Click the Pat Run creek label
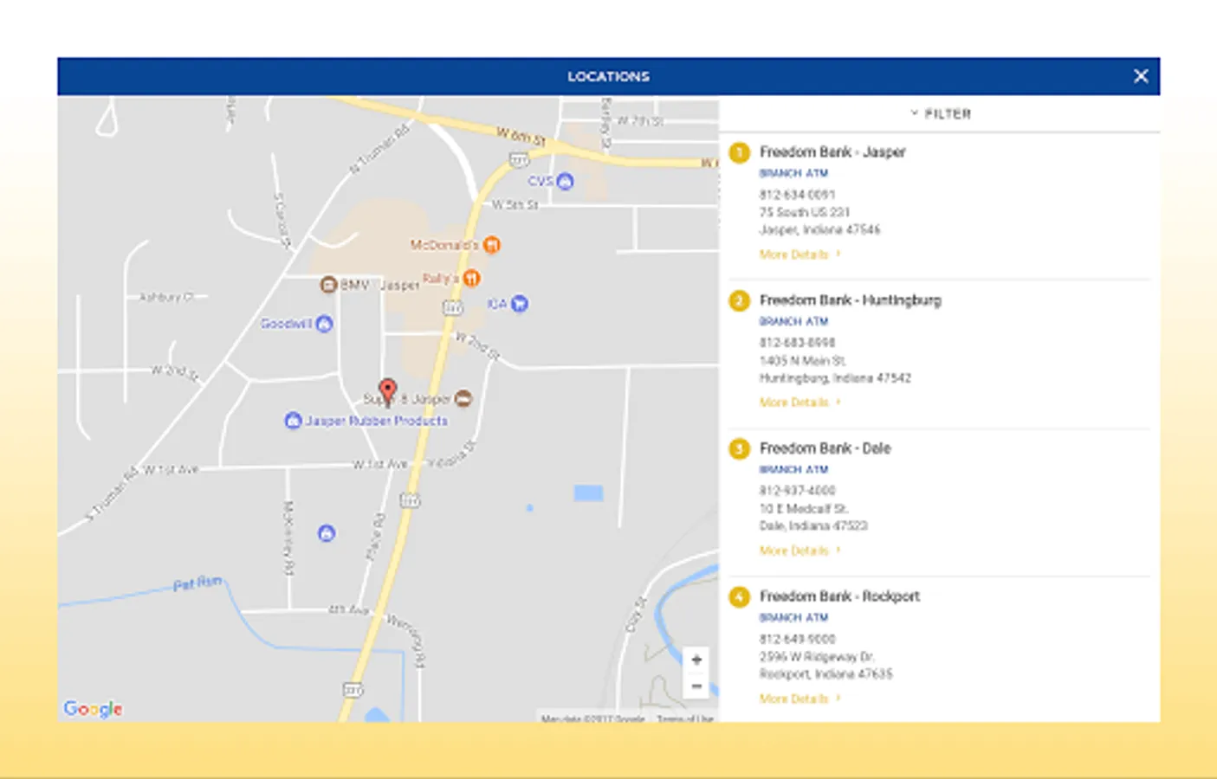Viewport: 1217px width, 779px height. [x=197, y=583]
